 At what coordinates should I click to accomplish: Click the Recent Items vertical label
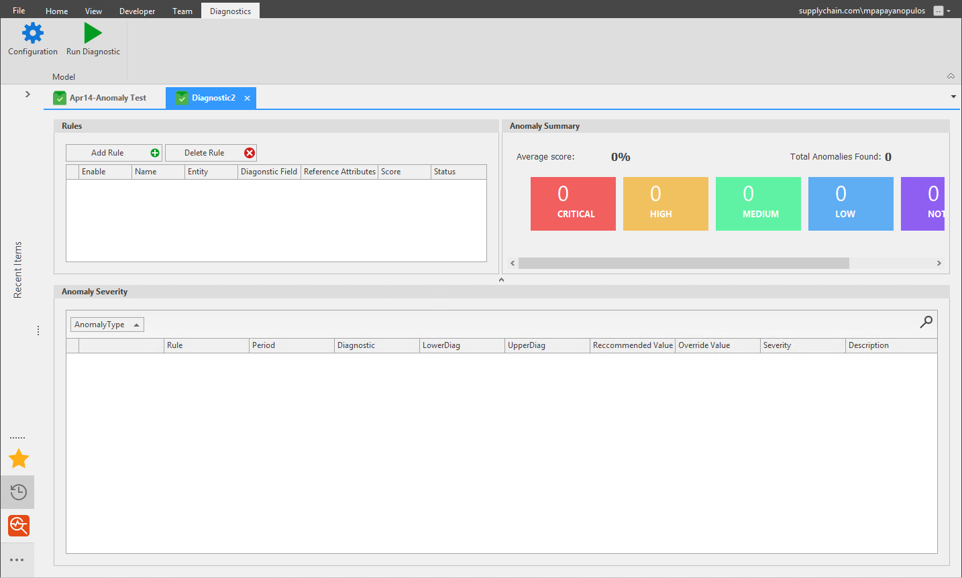18,270
